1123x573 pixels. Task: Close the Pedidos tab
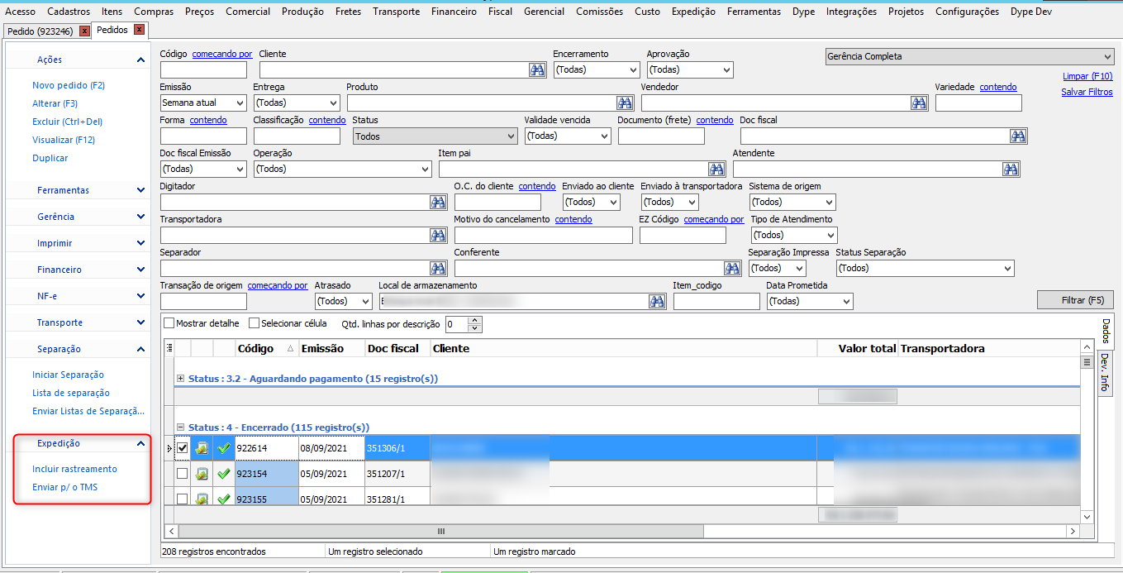click(x=139, y=30)
